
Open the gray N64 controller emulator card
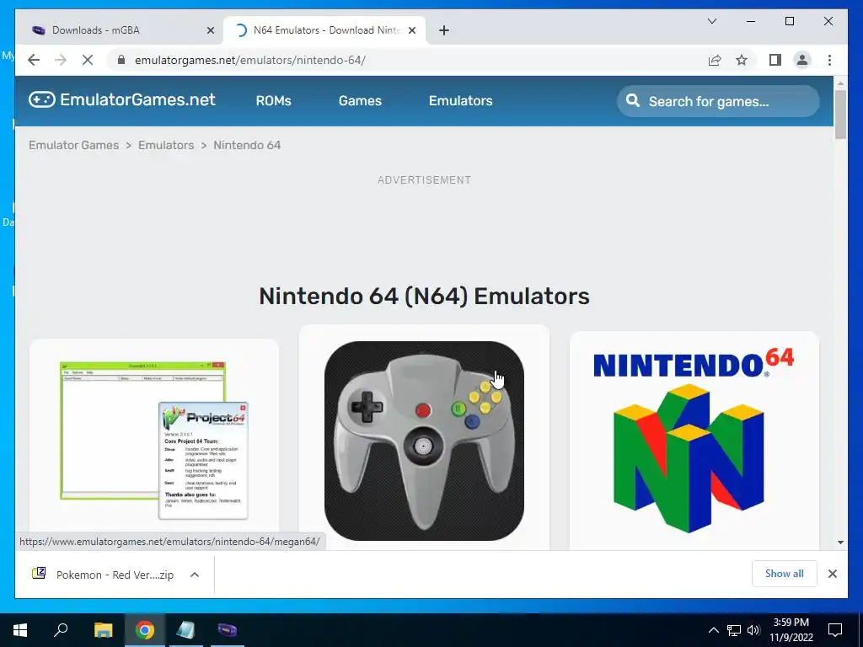click(x=424, y=441)
